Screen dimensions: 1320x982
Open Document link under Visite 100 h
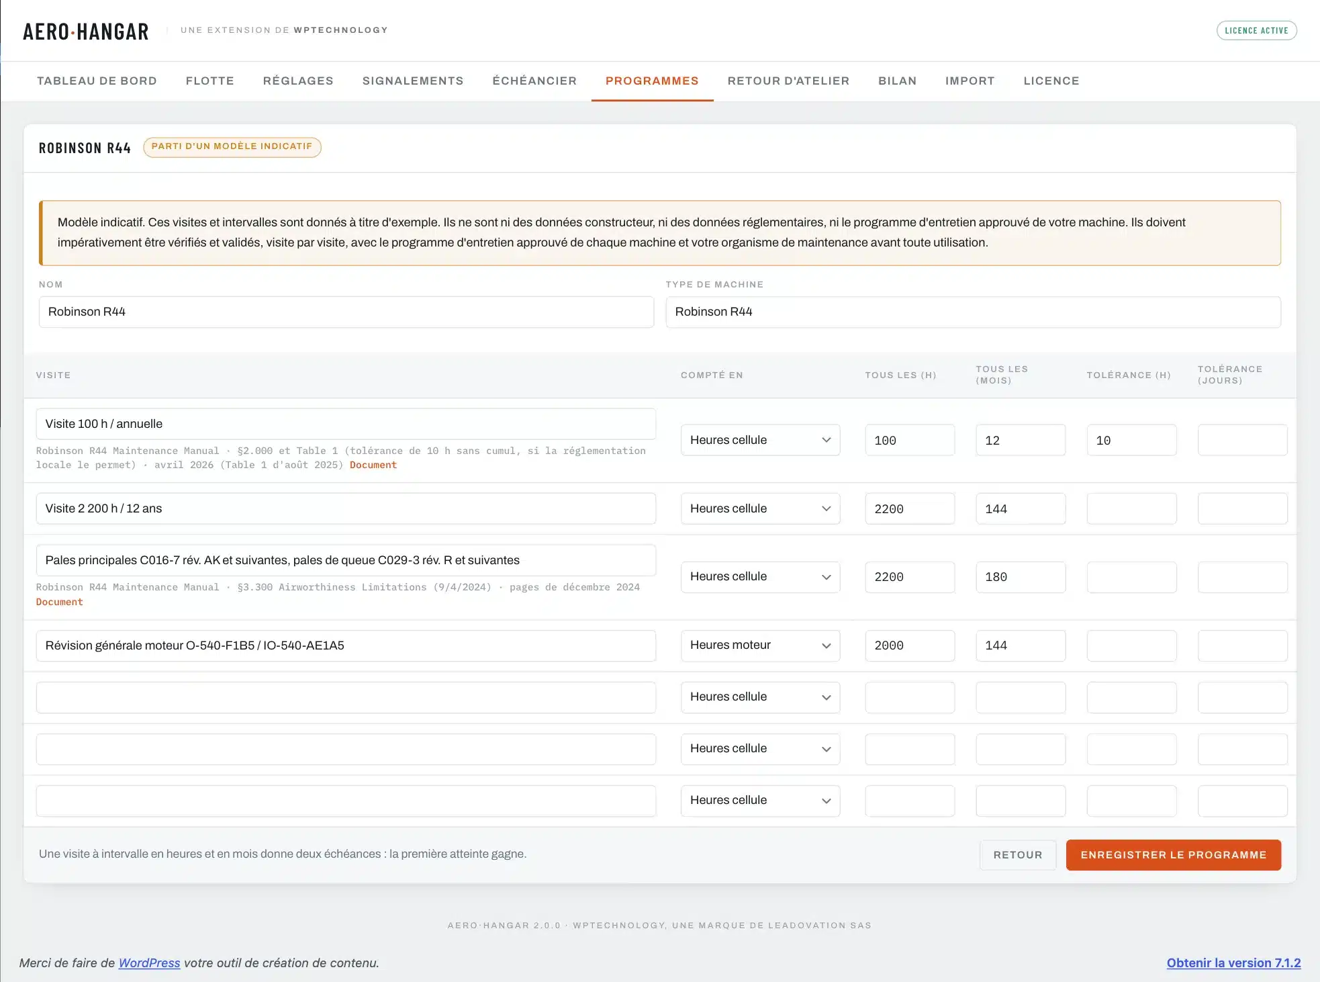[x=373, y=465]
